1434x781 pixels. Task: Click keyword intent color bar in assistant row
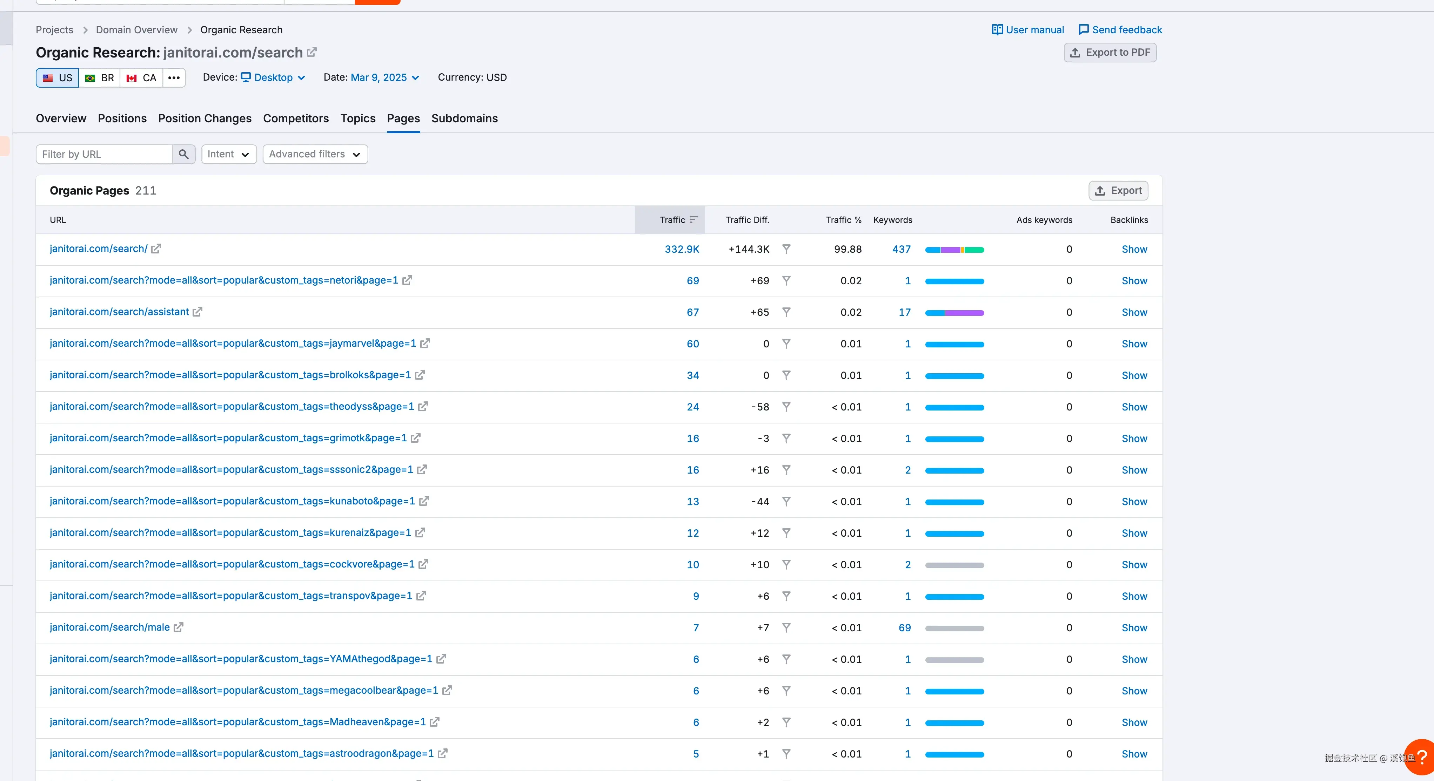[x=954, y=313]
